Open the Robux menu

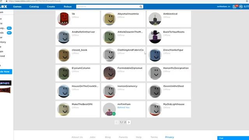click(68, 7)
